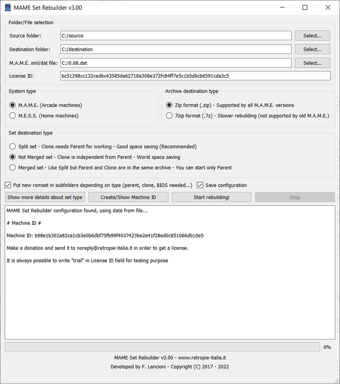340x384 pixels.
Task: Minimize the MAME Set Rebuilder window
Action: 282,8
